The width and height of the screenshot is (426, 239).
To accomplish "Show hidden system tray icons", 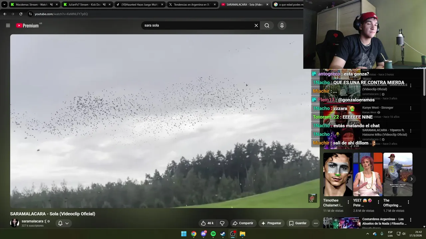I will 367,234.
